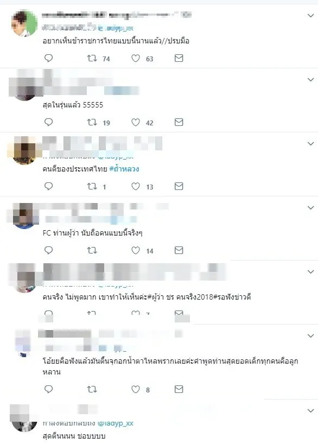Click reply icon on the tweet with 74 retweets
The height and width of the screenshot is (444, 318).
point(49,58)
